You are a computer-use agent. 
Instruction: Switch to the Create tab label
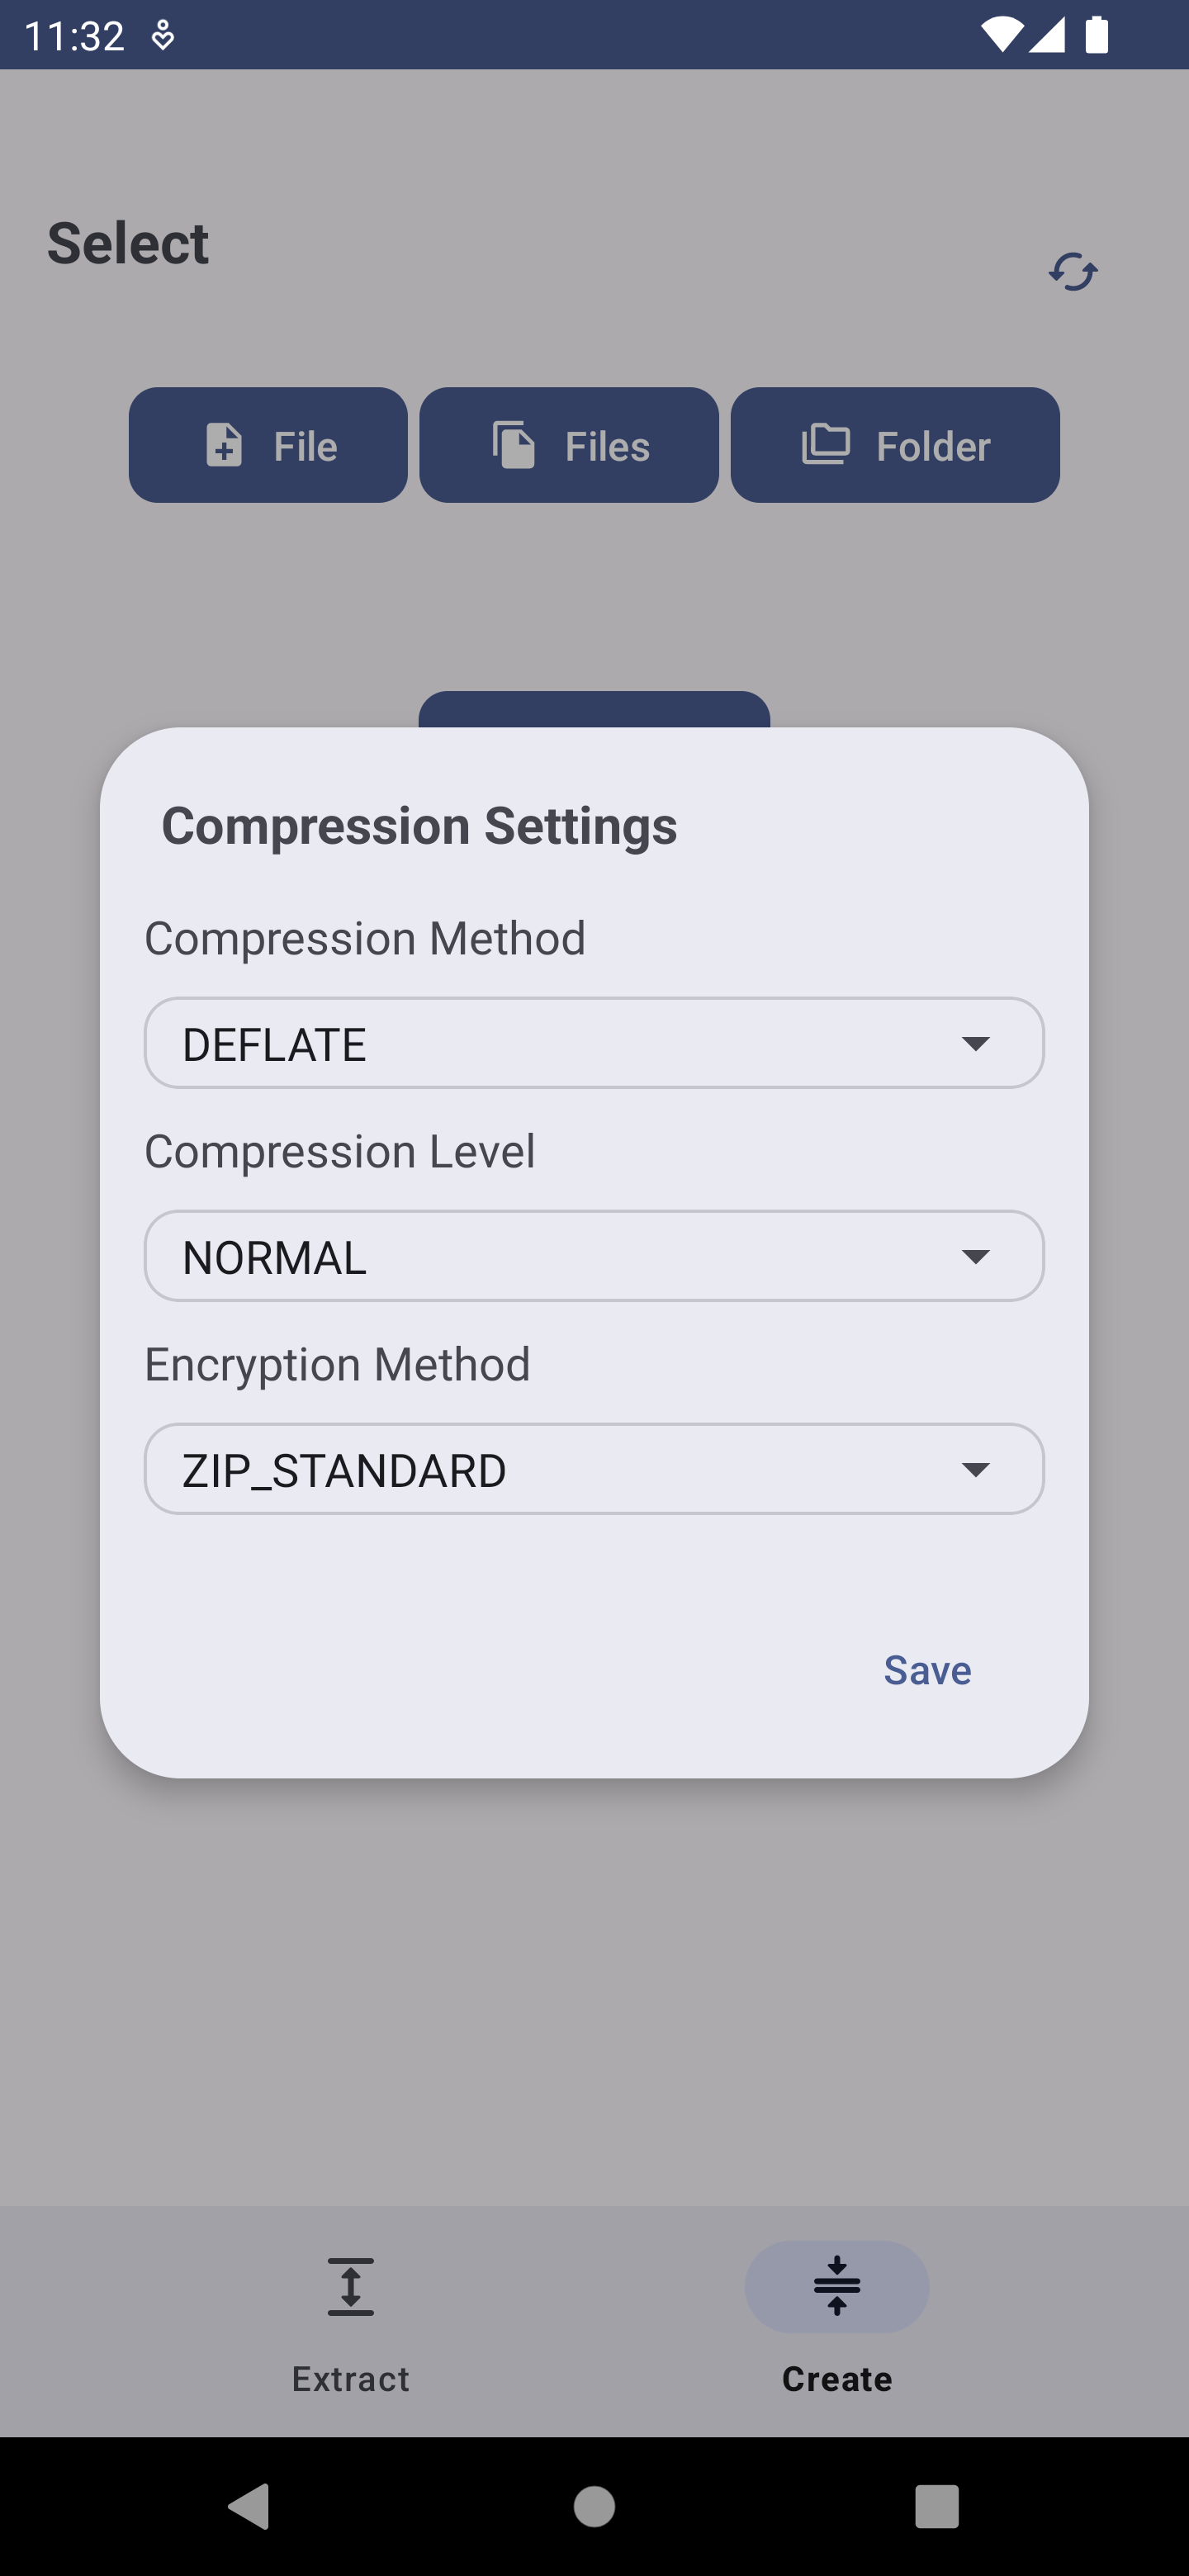point(837,2379)
